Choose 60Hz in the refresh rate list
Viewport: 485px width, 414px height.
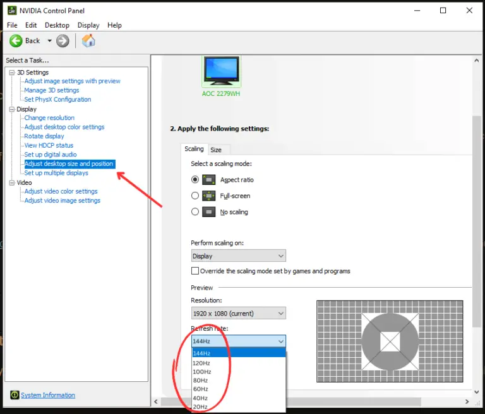[x=239, y=389]
